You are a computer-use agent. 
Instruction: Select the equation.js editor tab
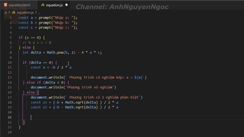click(54, 5)
